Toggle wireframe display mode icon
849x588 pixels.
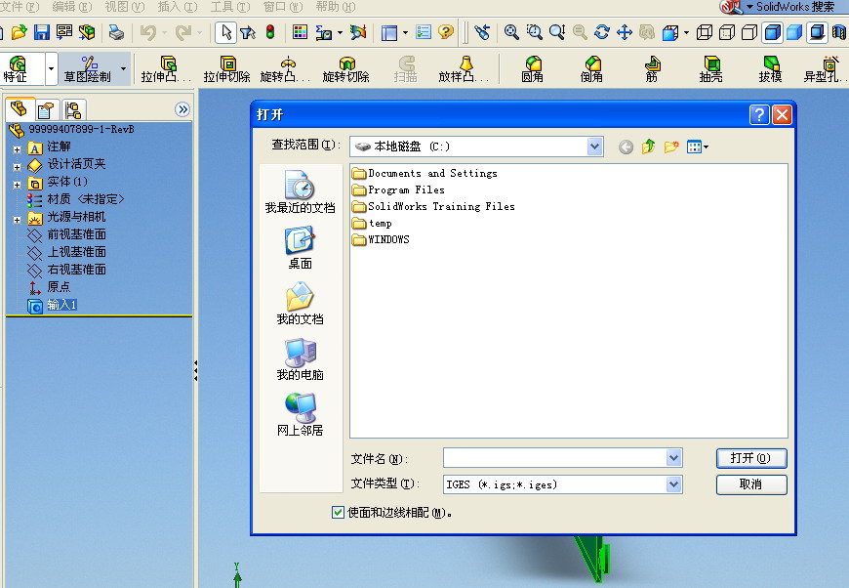click(x=704, y=32)
